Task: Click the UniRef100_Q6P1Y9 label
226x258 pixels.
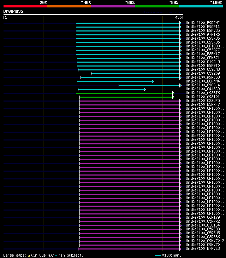Action: coord(203,218)
